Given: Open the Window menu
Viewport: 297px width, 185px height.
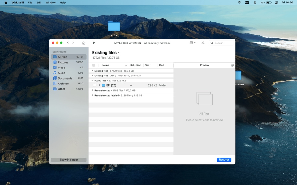Looking at the screenshot, I should pos(50,2).
